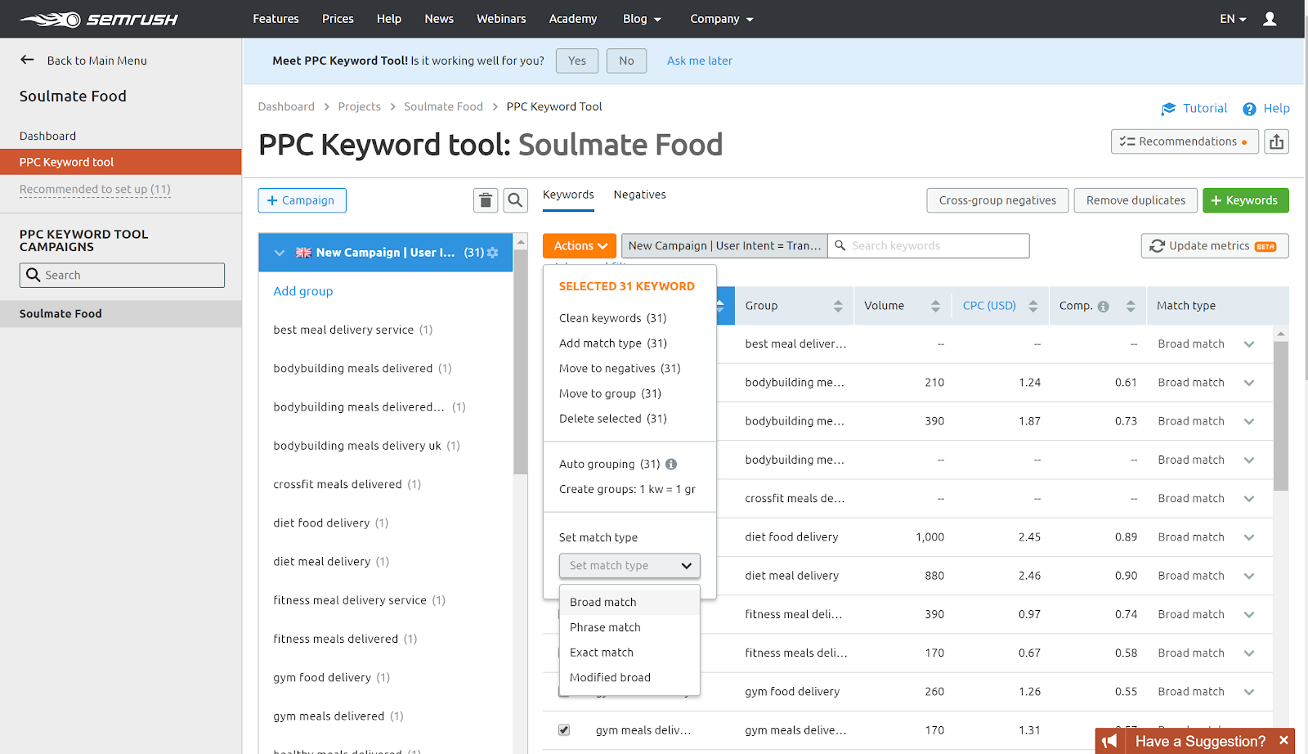Click the Add group link

303,291
